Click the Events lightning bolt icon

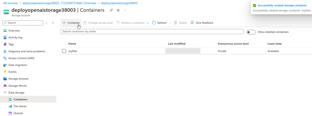pos(5,72)
